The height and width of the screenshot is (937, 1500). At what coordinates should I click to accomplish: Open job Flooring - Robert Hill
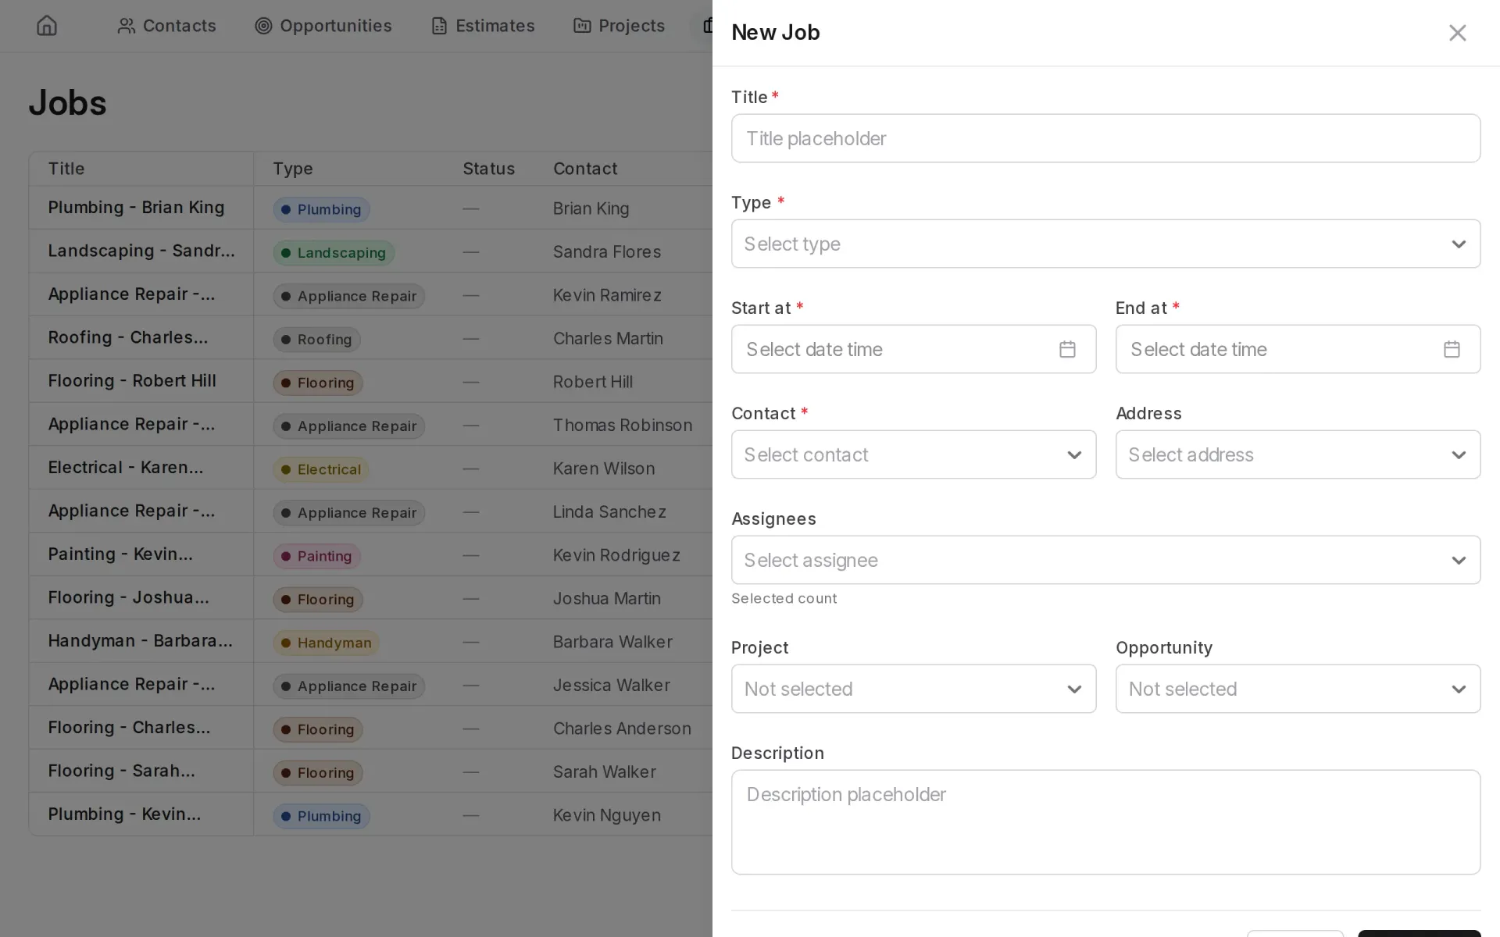click(x=132, y=381)
